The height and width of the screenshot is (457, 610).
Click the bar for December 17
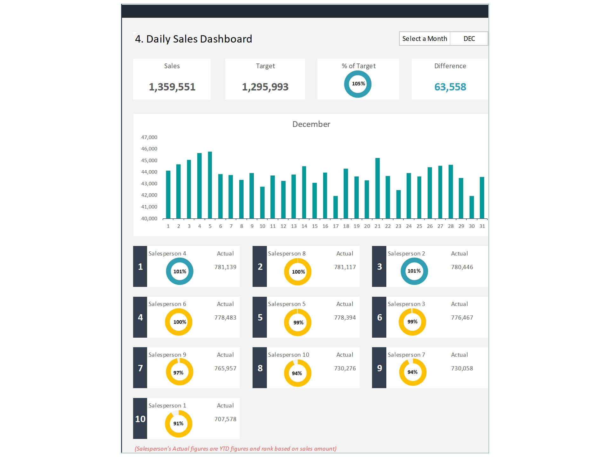[335, 206]
